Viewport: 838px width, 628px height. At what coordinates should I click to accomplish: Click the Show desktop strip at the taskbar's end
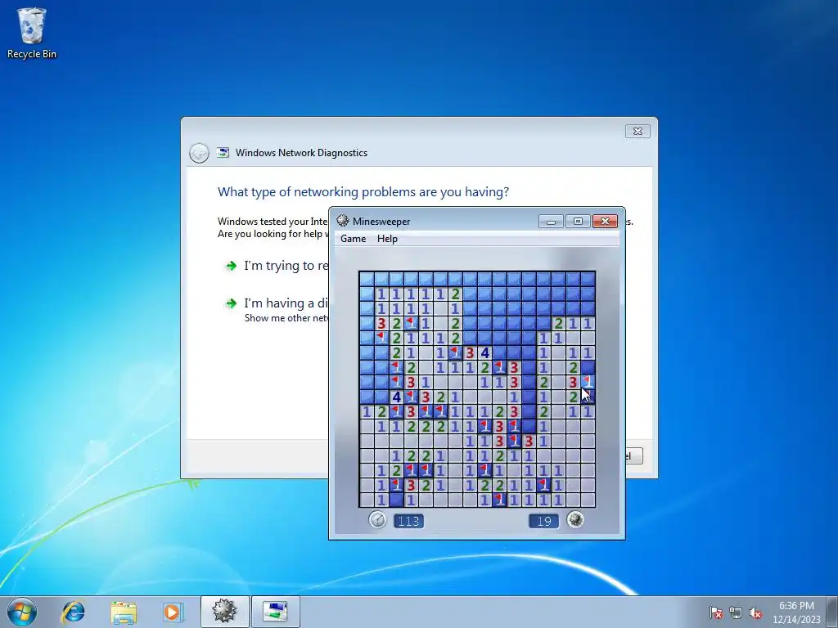pyautogui.click(x=833, y=612)
